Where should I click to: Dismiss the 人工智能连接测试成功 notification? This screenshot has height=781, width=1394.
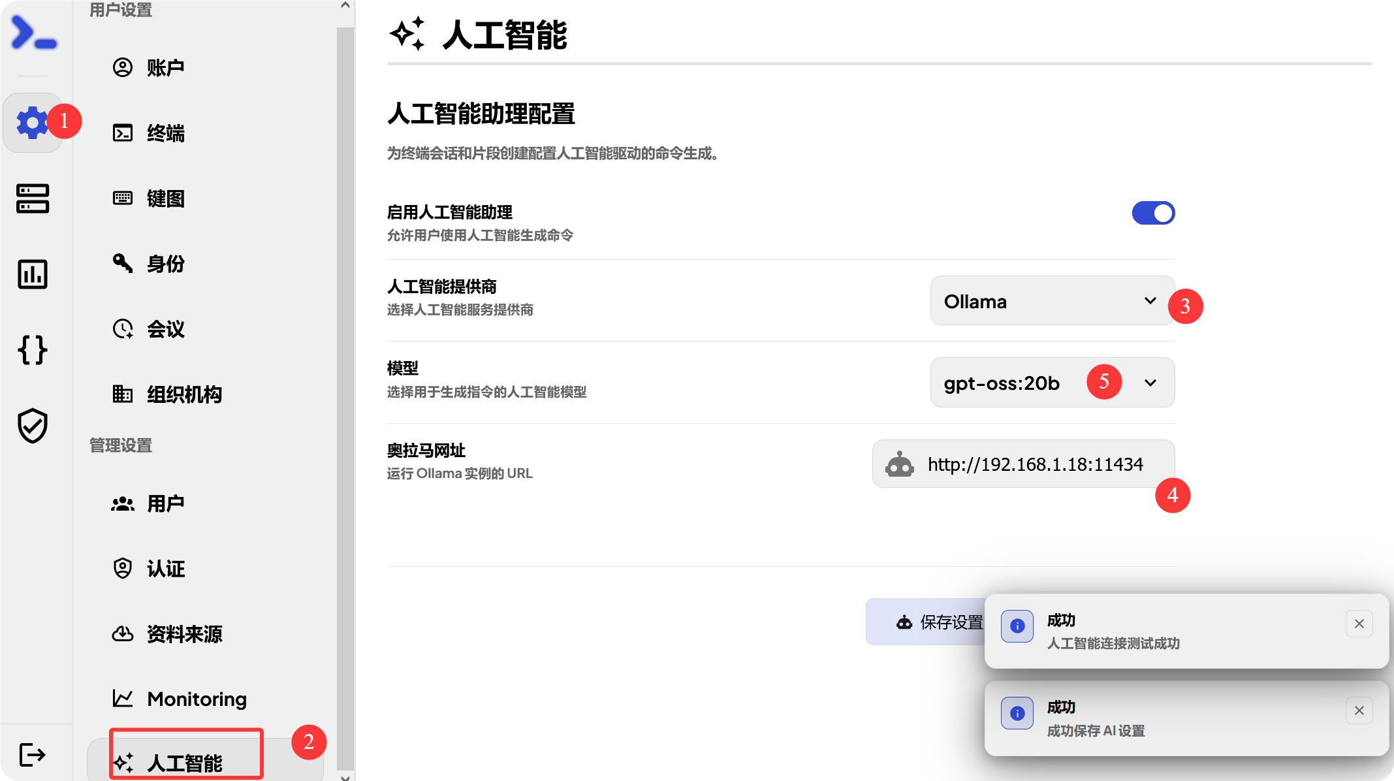pyautogui.click(x=1359, y=624)
